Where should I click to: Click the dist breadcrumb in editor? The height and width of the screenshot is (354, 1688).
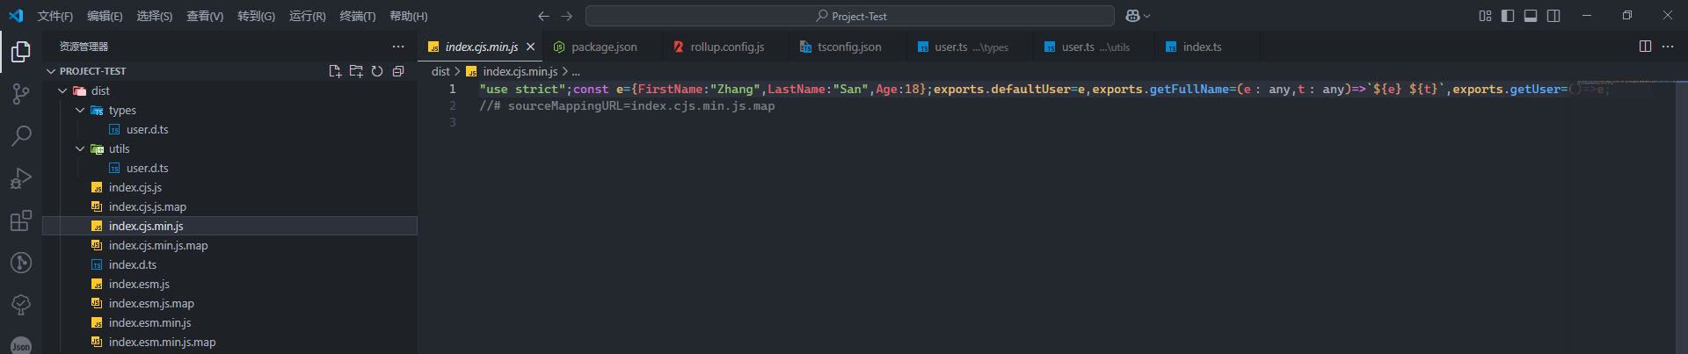point(440,71)
